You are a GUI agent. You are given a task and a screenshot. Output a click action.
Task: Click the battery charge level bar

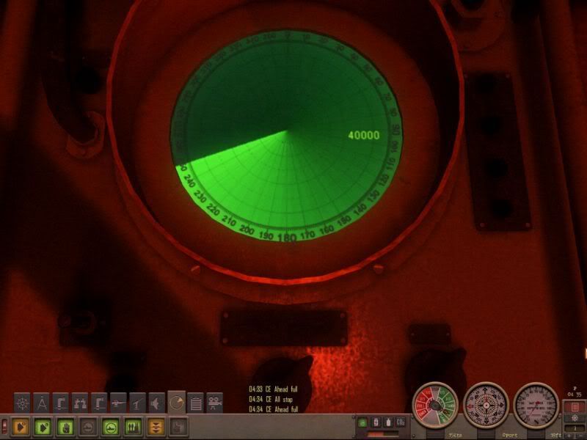pyautogui.click(x=382, y=434)
